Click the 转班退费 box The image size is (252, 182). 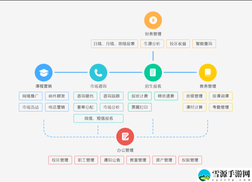point(166,96)
